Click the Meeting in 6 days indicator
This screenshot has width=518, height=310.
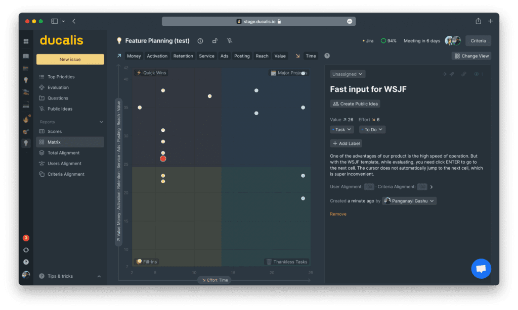(422, 41)
